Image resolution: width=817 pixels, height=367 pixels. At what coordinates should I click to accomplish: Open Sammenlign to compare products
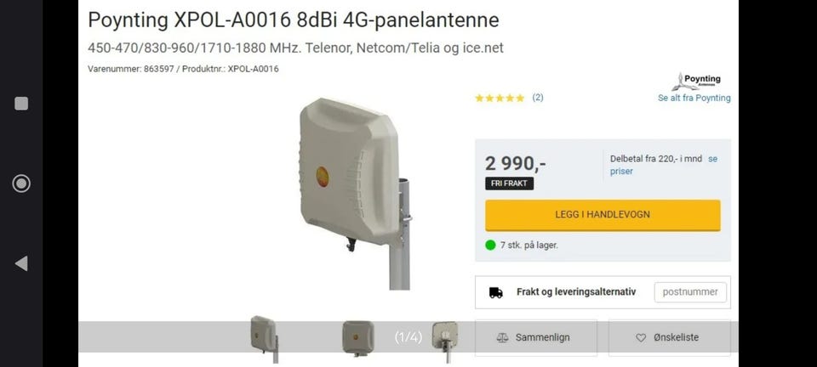coord(535,337)
